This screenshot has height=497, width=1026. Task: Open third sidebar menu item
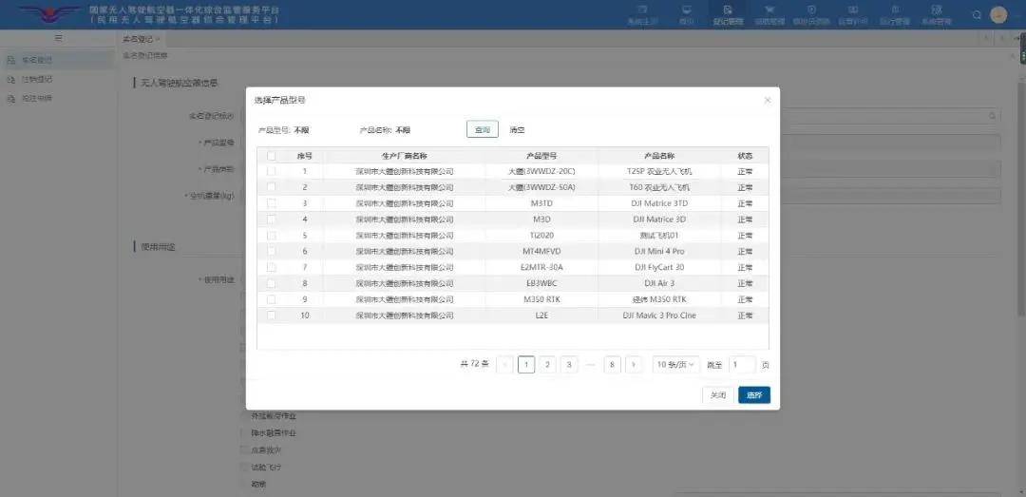pyautogui.click(x=58, y=99)
